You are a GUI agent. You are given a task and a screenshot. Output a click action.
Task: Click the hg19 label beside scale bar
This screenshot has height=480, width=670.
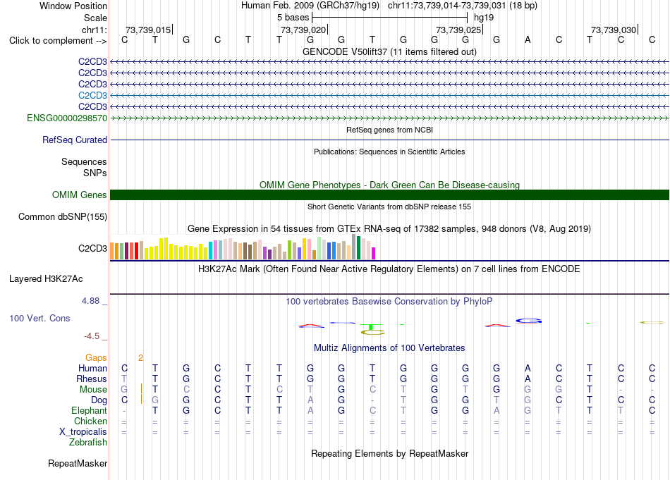(484, 18)
